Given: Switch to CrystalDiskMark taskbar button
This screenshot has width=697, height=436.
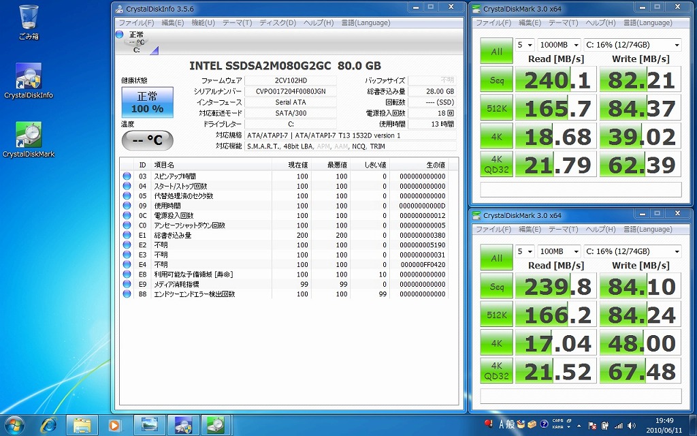Looking at the screenshot, I should coord(216,425).
